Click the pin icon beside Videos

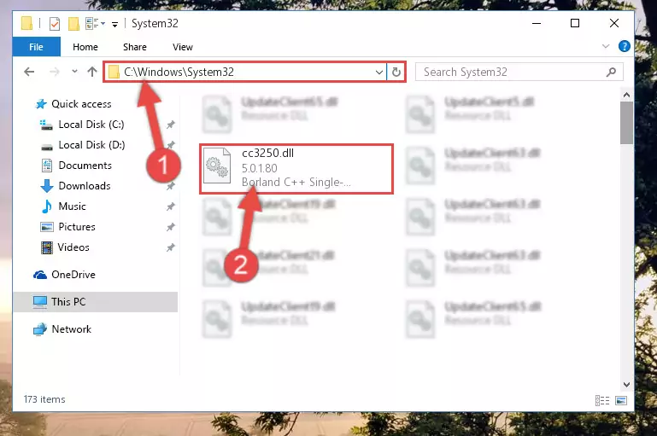click(171, 247)
